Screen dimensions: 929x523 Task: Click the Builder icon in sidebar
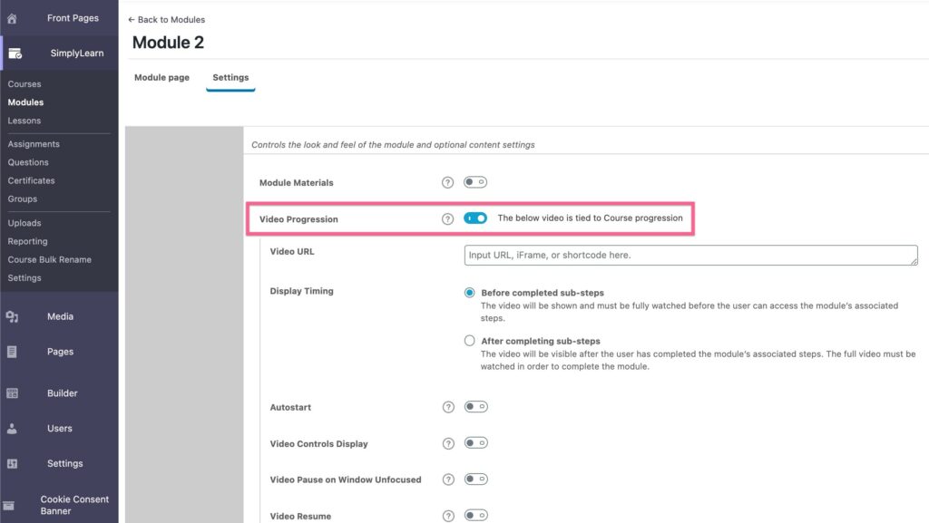[12, 393]
